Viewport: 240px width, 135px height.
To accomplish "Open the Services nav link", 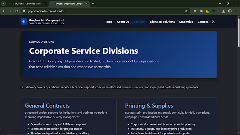I will coord(139,22).
